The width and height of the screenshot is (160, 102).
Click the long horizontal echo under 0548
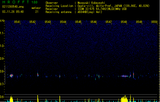[x=124, y=76]
